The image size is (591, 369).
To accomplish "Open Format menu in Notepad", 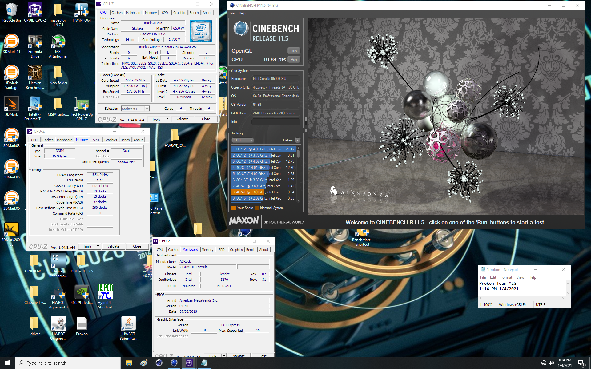I will [506, 277].
